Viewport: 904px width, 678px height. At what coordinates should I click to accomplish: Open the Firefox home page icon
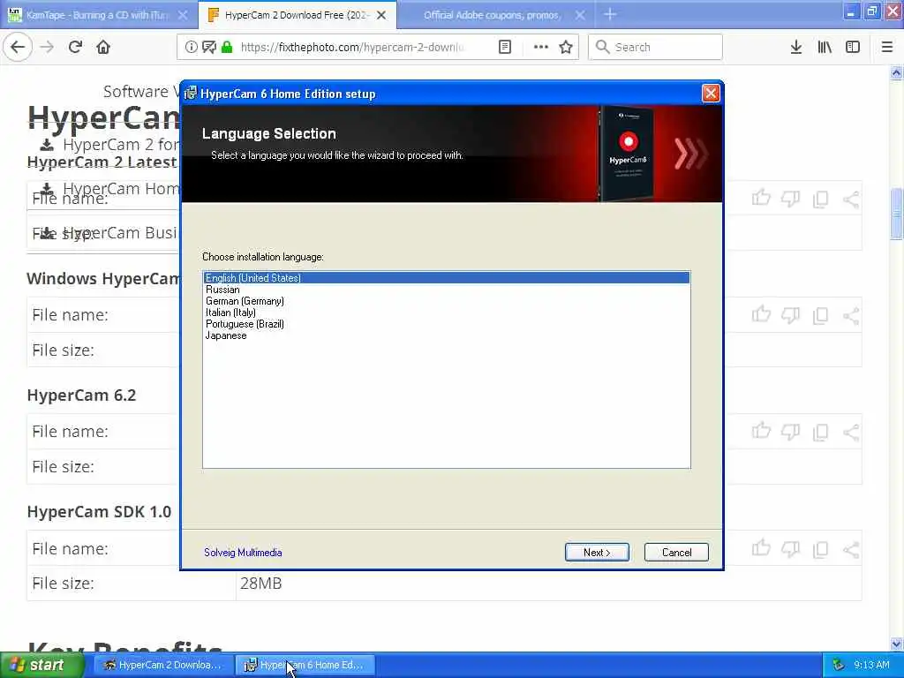[x=103, y=48]
